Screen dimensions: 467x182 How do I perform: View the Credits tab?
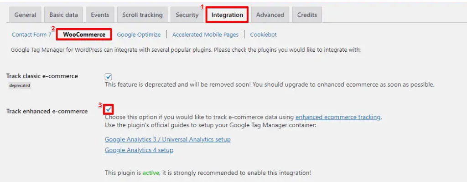click(x=307, y=15)
